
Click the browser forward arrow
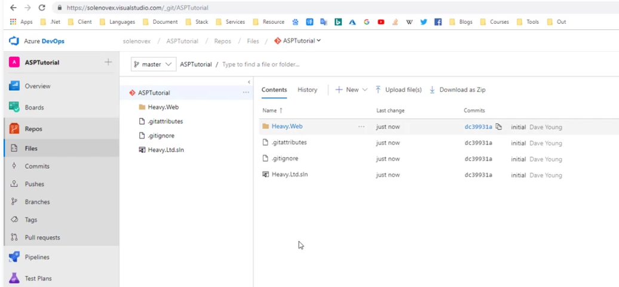[x=27, y=8]
